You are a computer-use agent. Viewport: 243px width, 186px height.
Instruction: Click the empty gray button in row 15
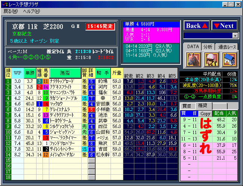click(x=91, y=160)
